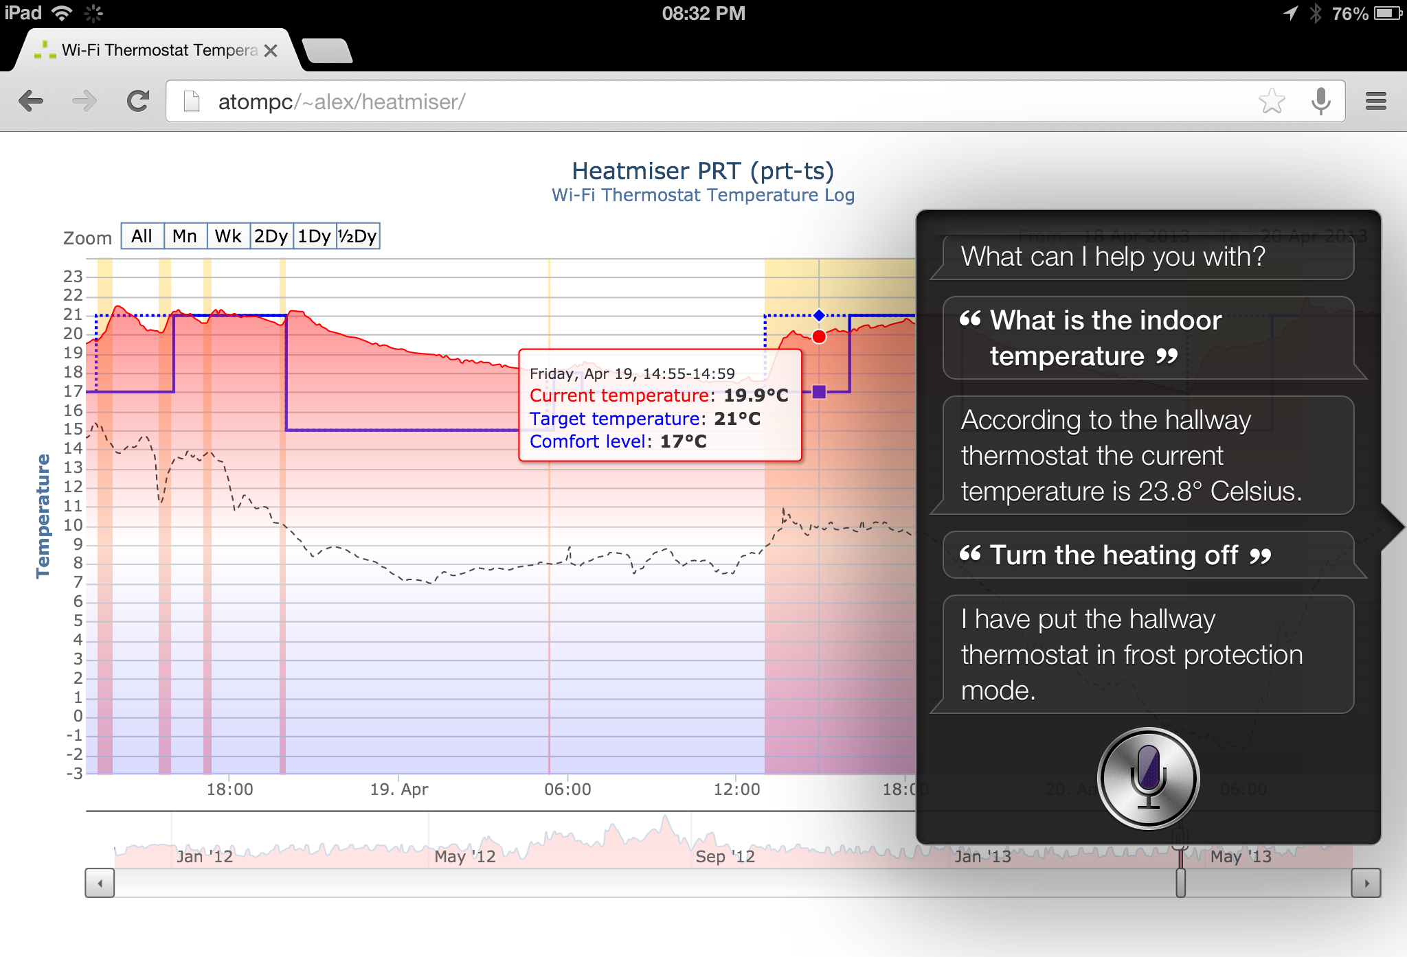Click the browser forward arrow
1407x957 pixels.
[85, 102]
